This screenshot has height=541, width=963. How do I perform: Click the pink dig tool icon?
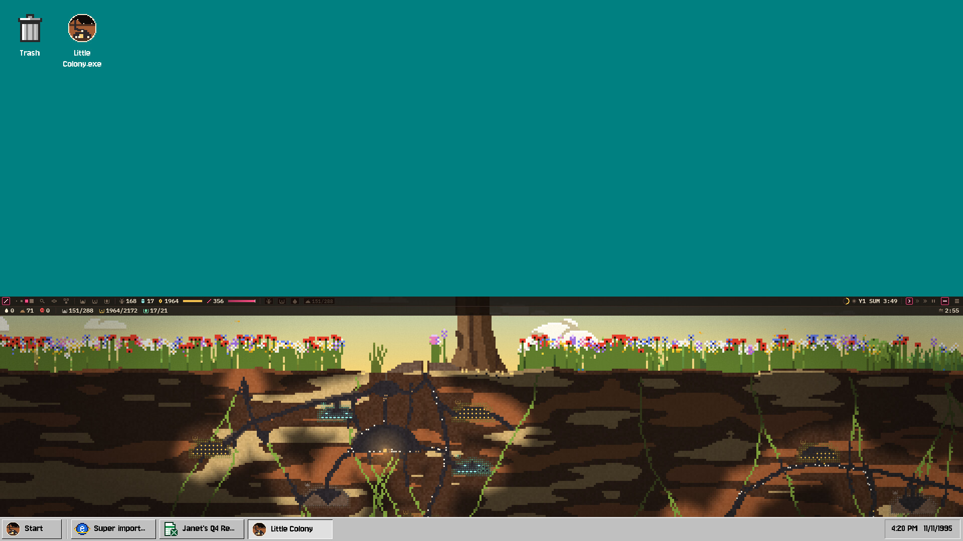tap(6, 301)
